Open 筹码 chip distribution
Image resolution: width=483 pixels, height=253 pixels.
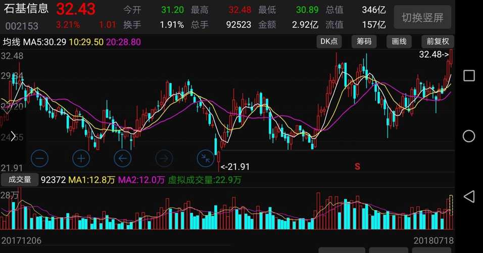pyautogui.click(x=364, y=41)
